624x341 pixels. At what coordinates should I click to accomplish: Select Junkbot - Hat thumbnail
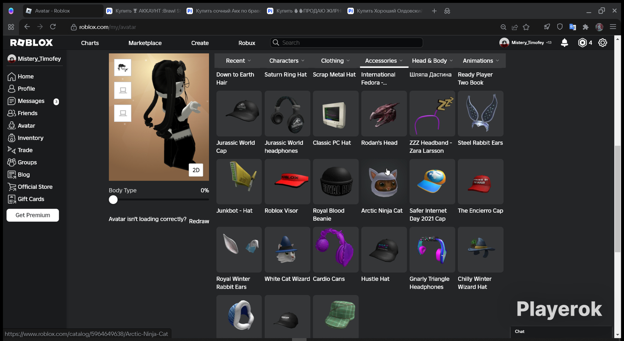click(x=239, y=181)
